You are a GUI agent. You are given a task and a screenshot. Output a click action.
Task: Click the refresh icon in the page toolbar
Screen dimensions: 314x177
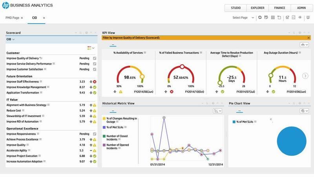tap(260, 17)
